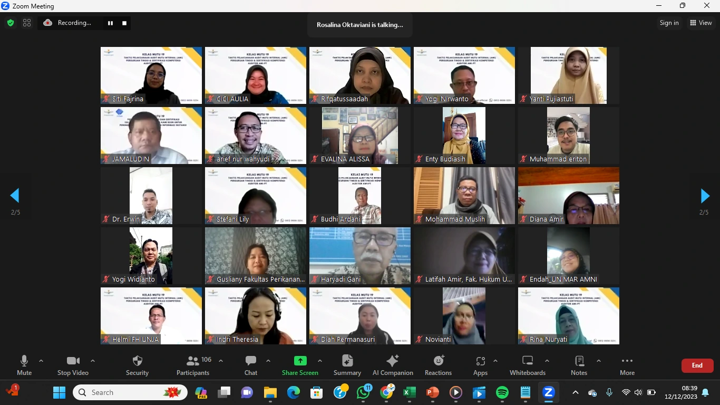This screenshot has height=405, width=720.
Task: Open the meeting Chat
Action: (250, 365)
